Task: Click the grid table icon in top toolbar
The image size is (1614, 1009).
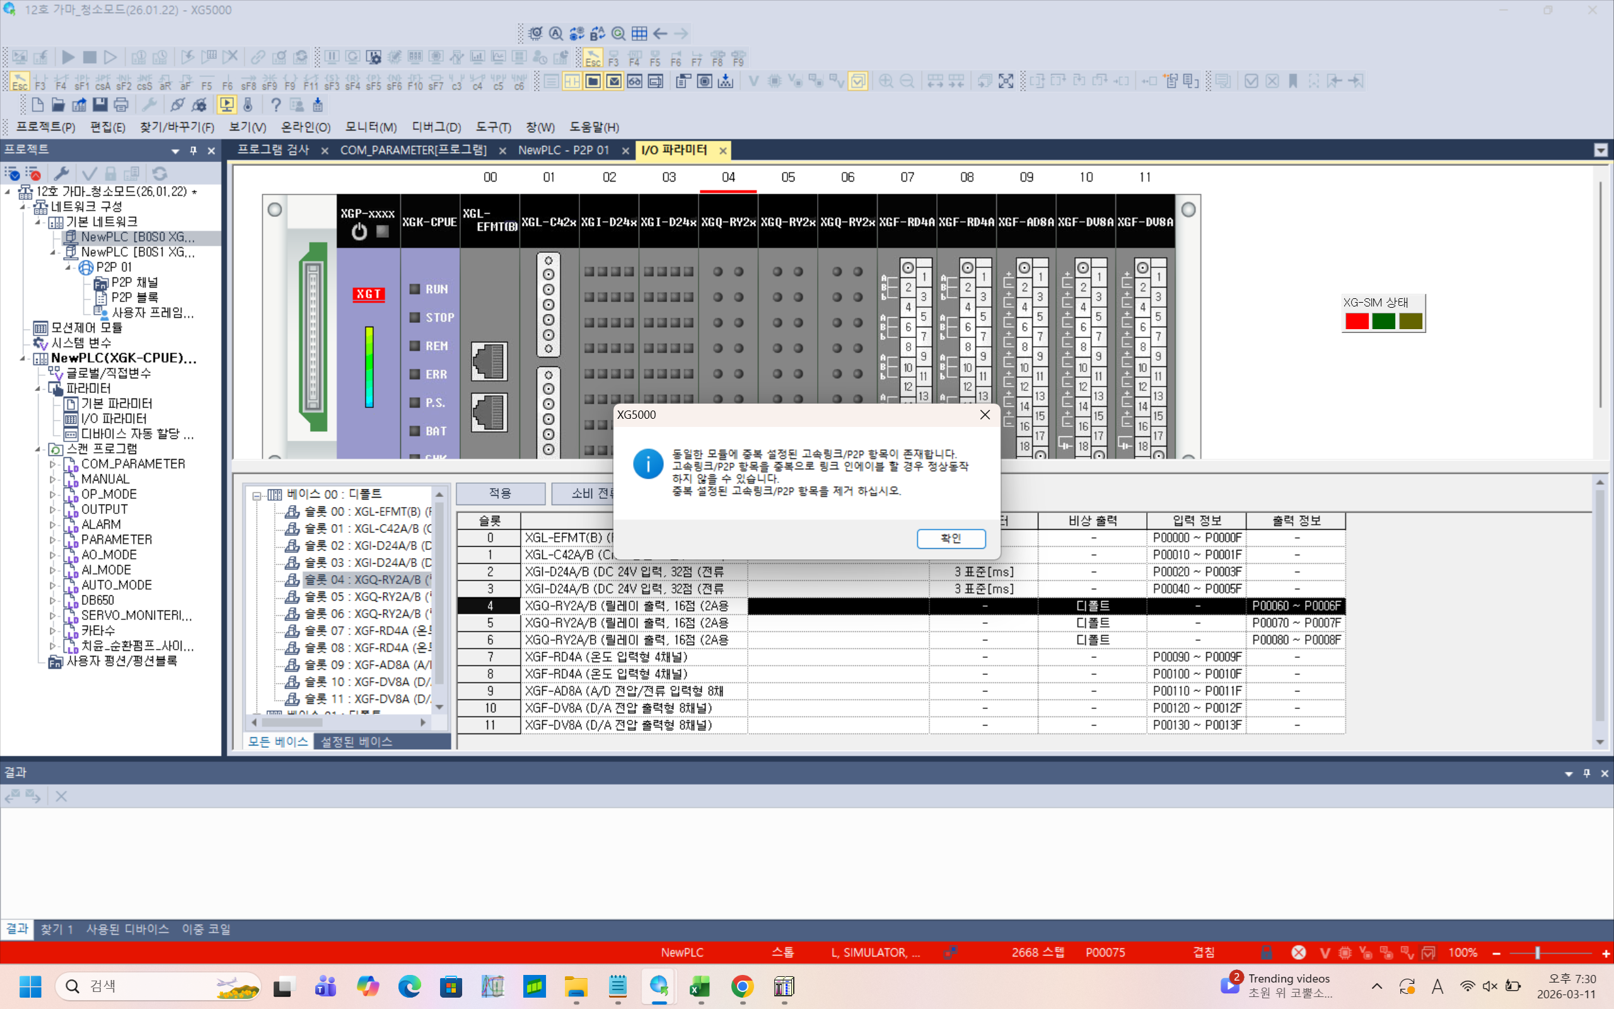Action: tap(639, 33)
